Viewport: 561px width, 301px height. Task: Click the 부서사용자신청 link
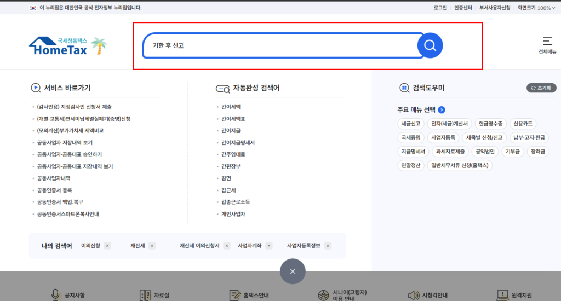495,8
